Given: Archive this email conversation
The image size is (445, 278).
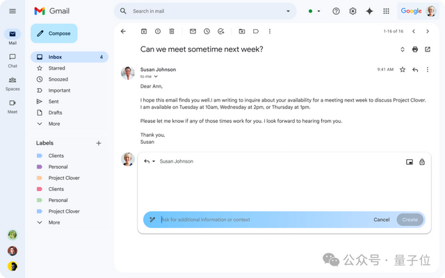Looking at the screenshot, I should point(144,31).
